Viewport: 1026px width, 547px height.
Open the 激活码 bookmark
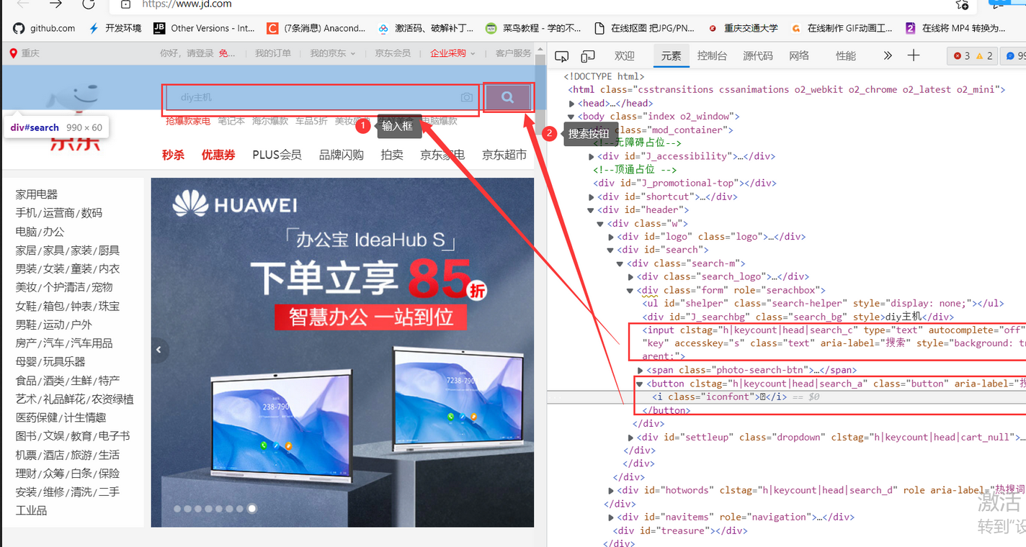(x=426, y=28)
